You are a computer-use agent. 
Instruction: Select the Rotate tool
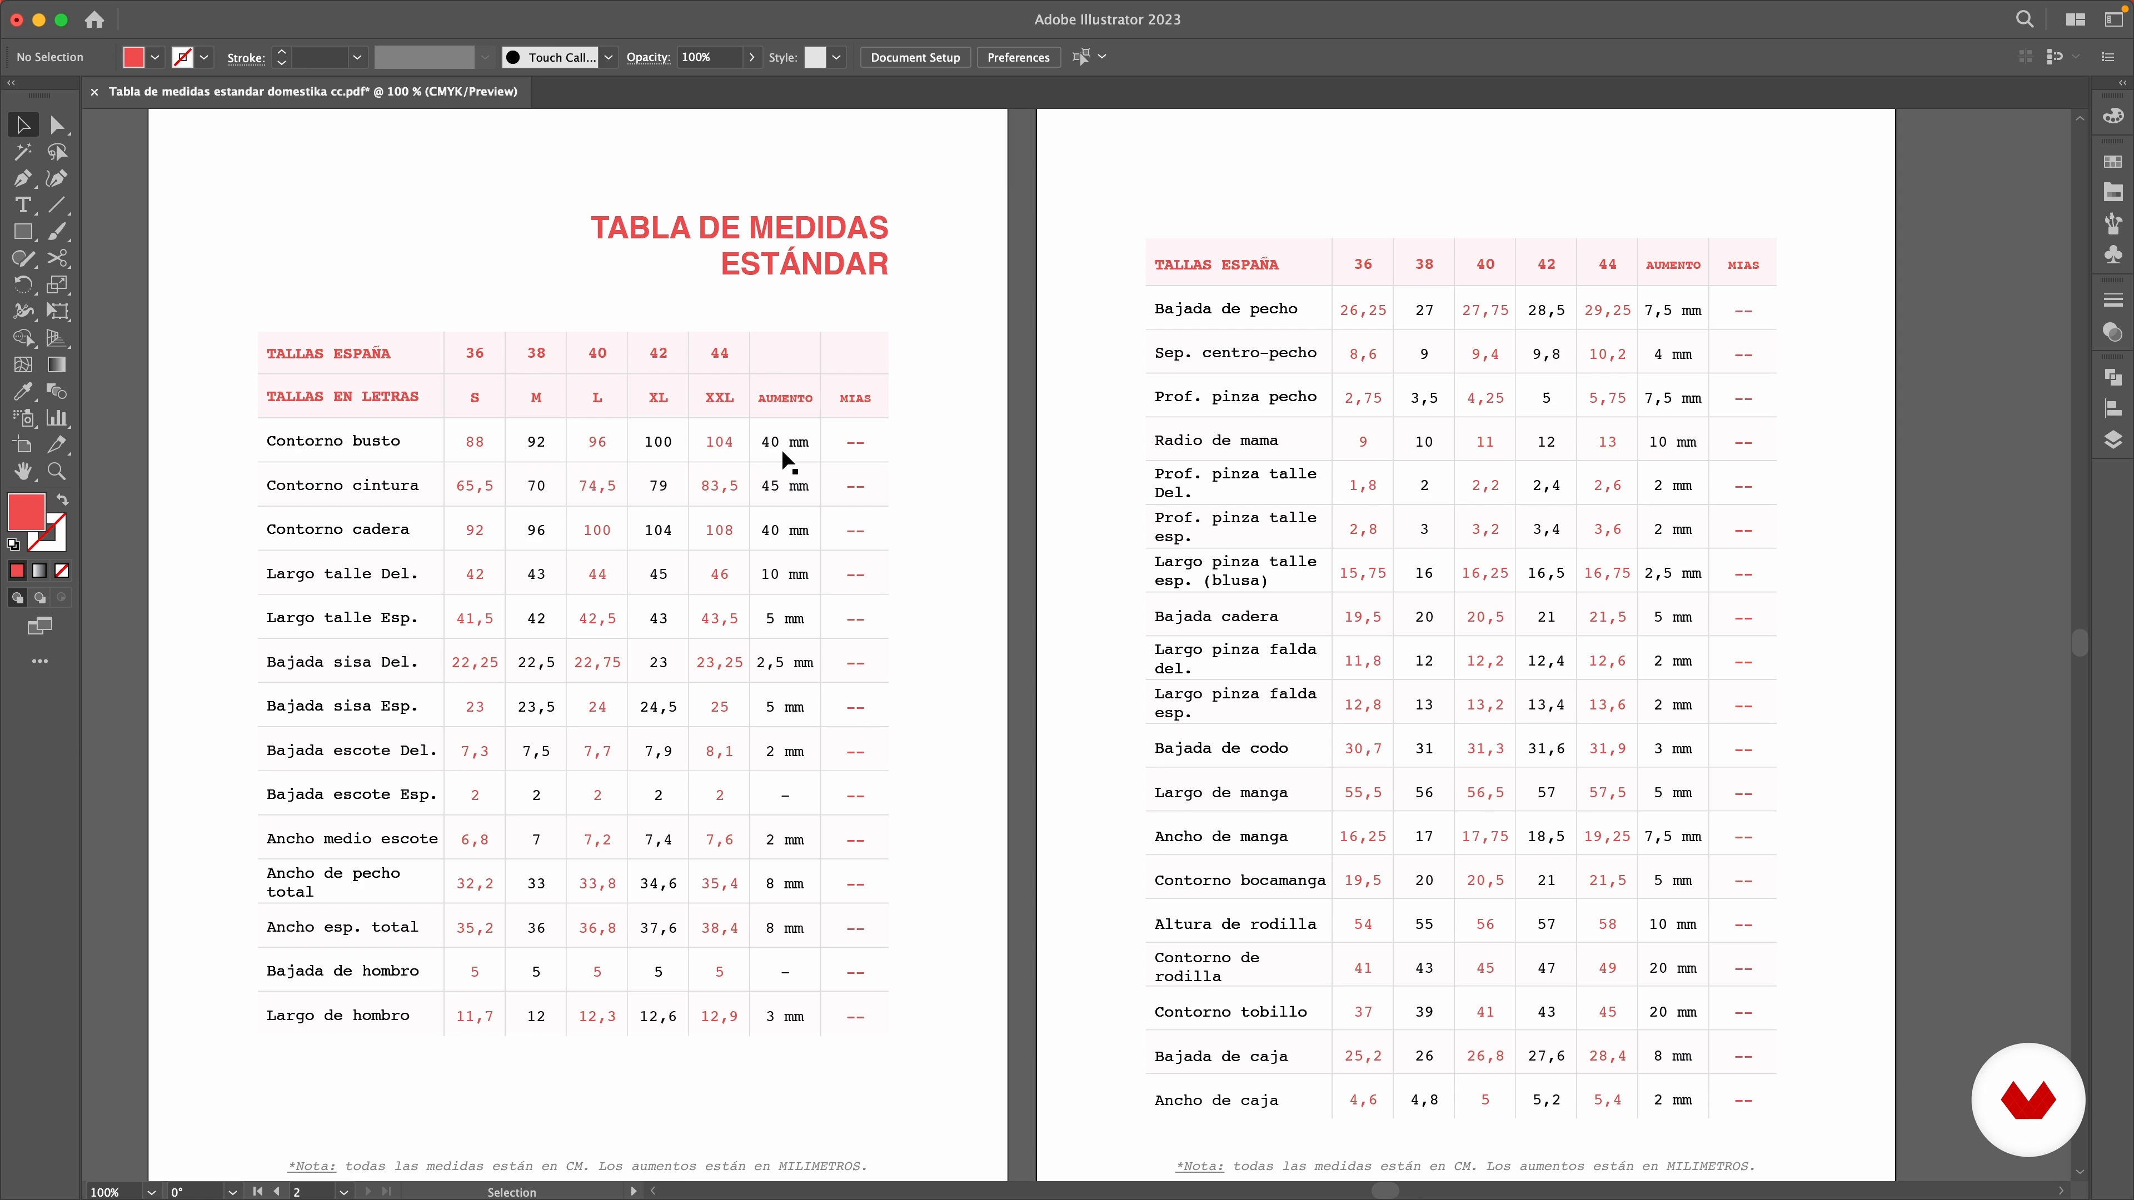pyautogui.click(x=23, y=285)
